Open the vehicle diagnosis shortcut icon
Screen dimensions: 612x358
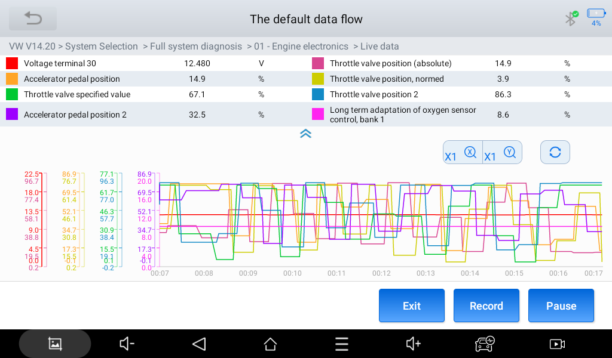[x=484, y=344]
